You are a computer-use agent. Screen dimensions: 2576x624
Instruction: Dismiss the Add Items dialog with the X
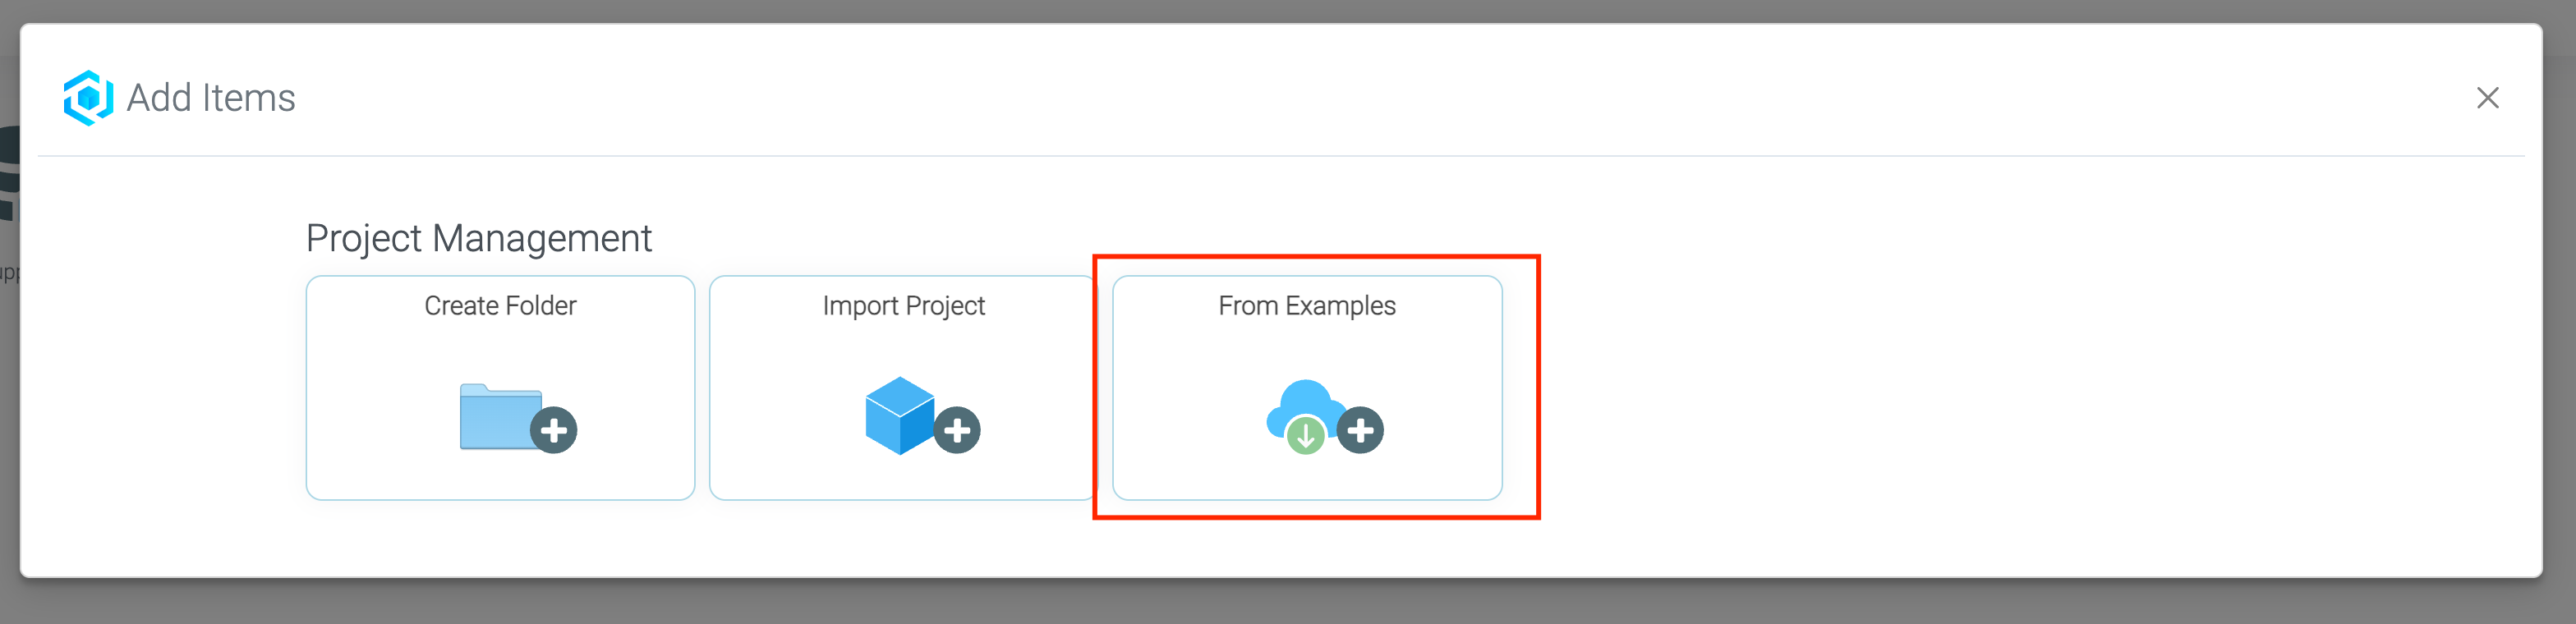pyautogui.click(x=2487, y=98)
